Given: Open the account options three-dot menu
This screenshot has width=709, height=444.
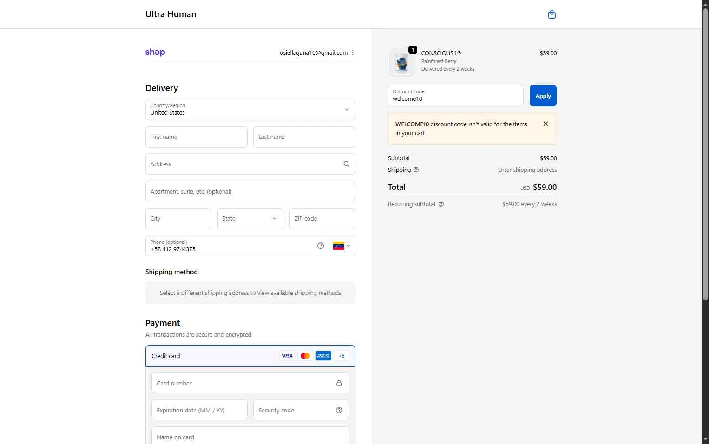Looking at the screenshot, I should tap(353, 53).
